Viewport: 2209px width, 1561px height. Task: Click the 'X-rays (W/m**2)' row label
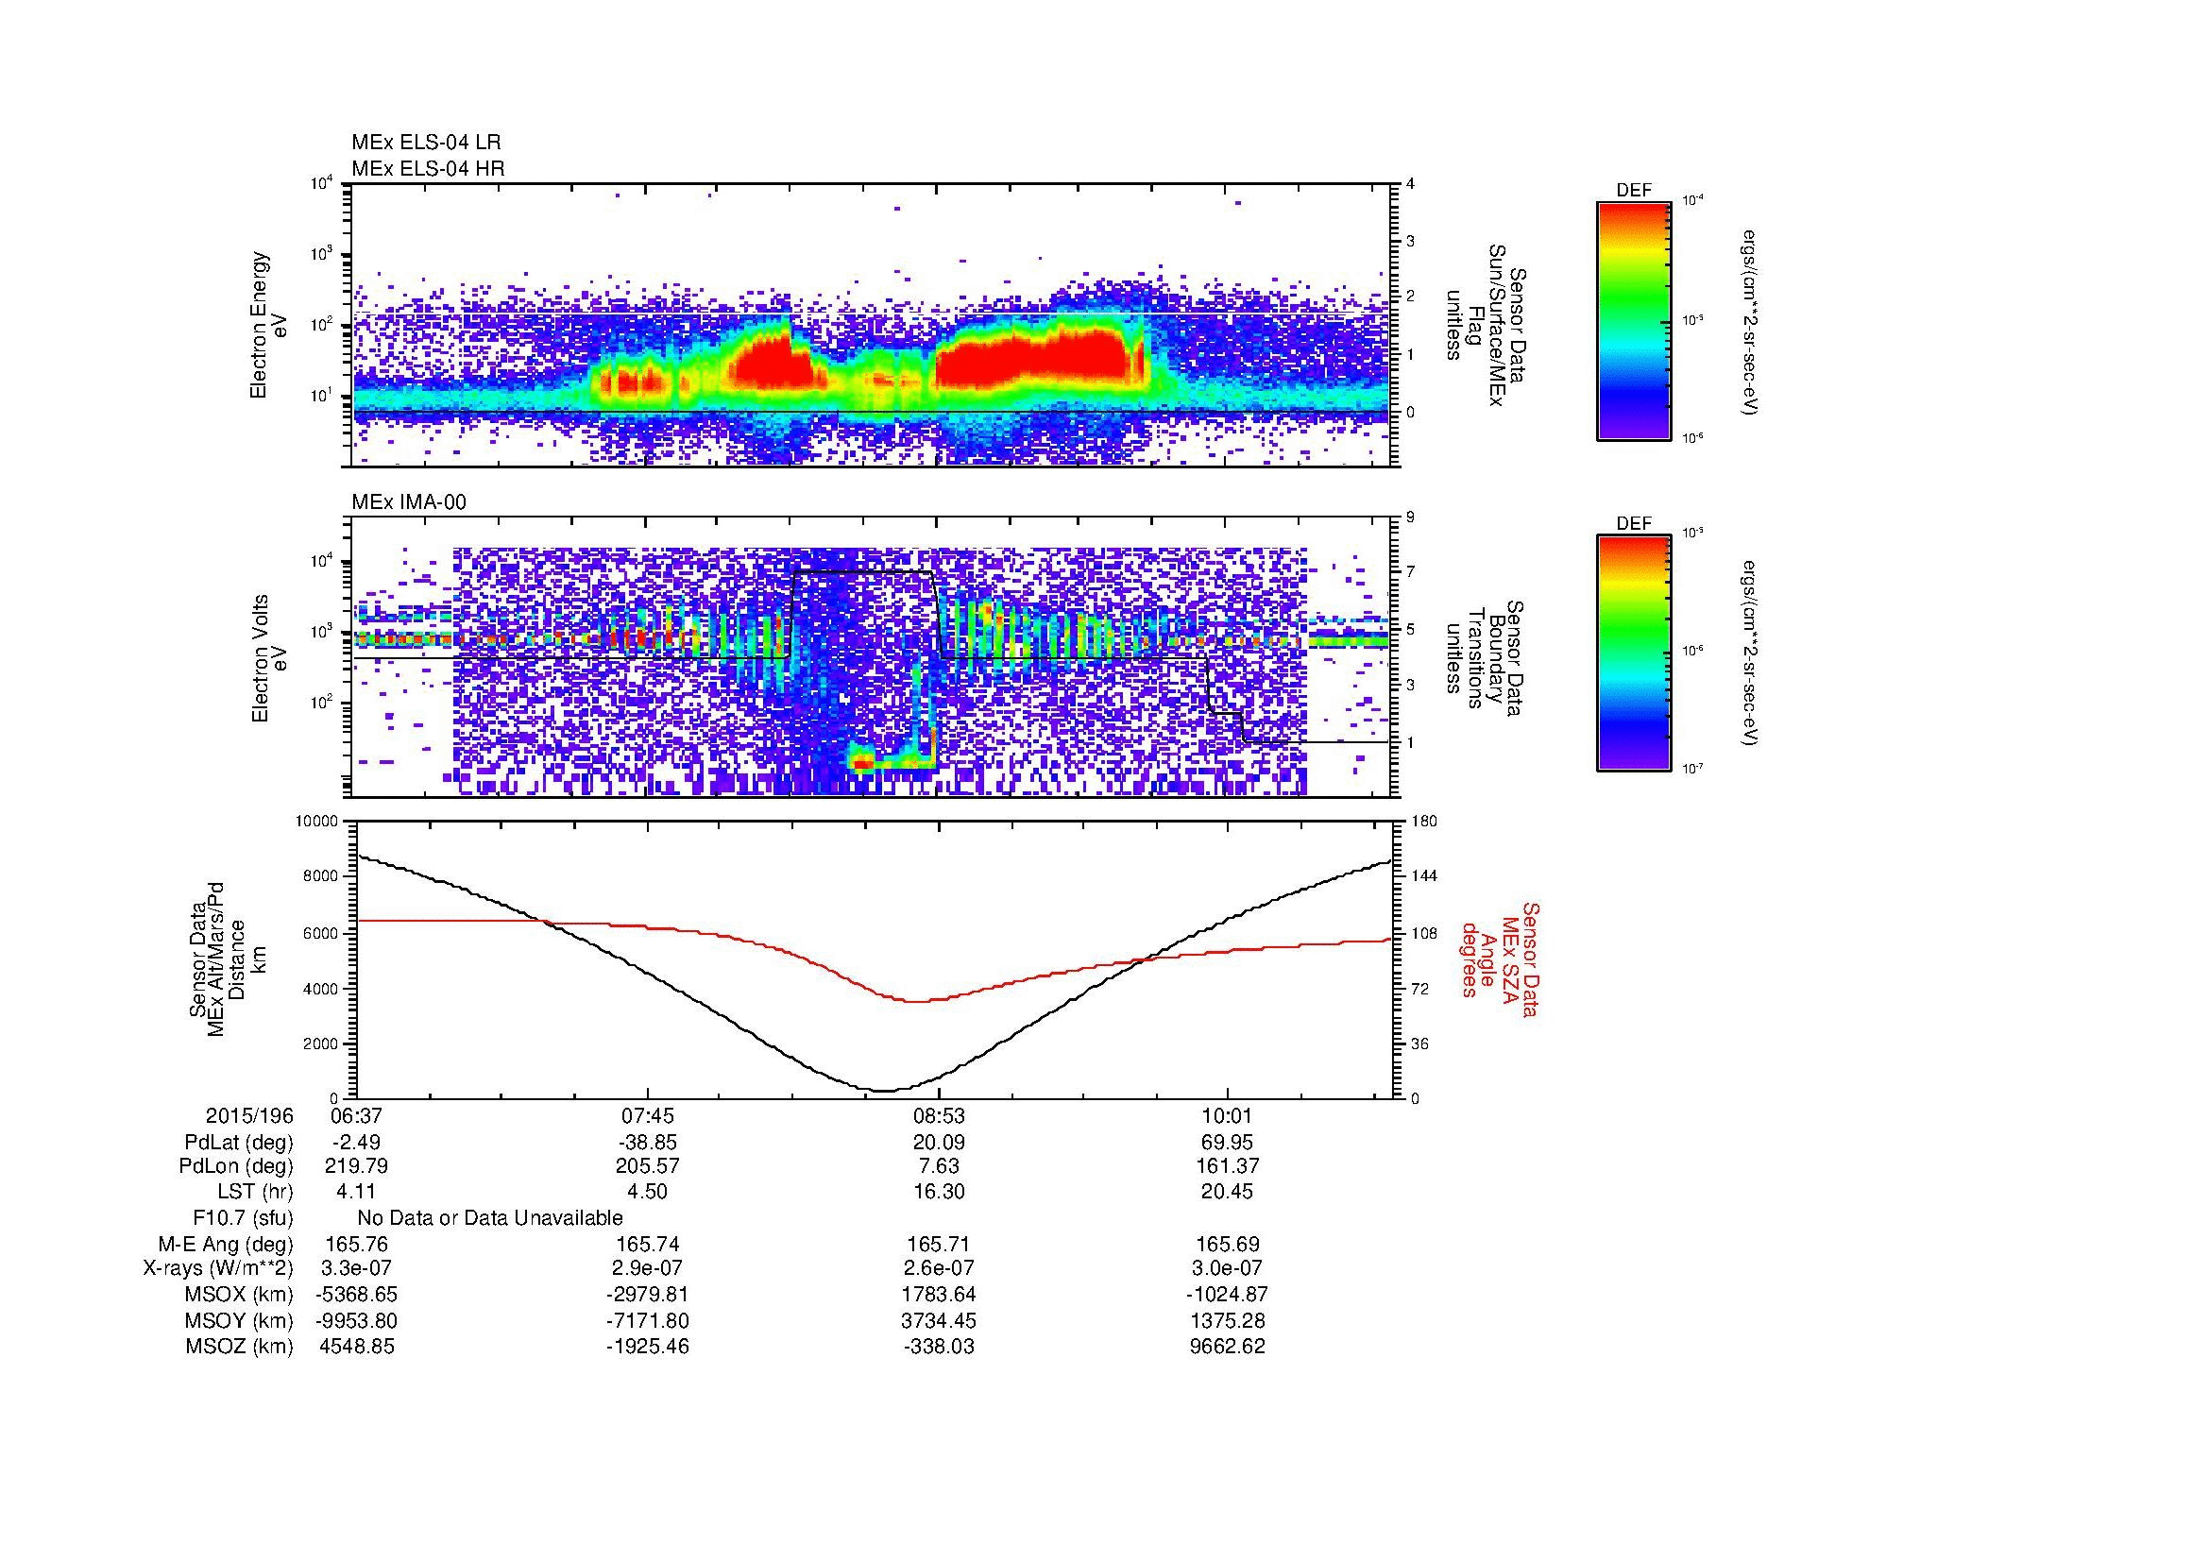click(218, 1268)
